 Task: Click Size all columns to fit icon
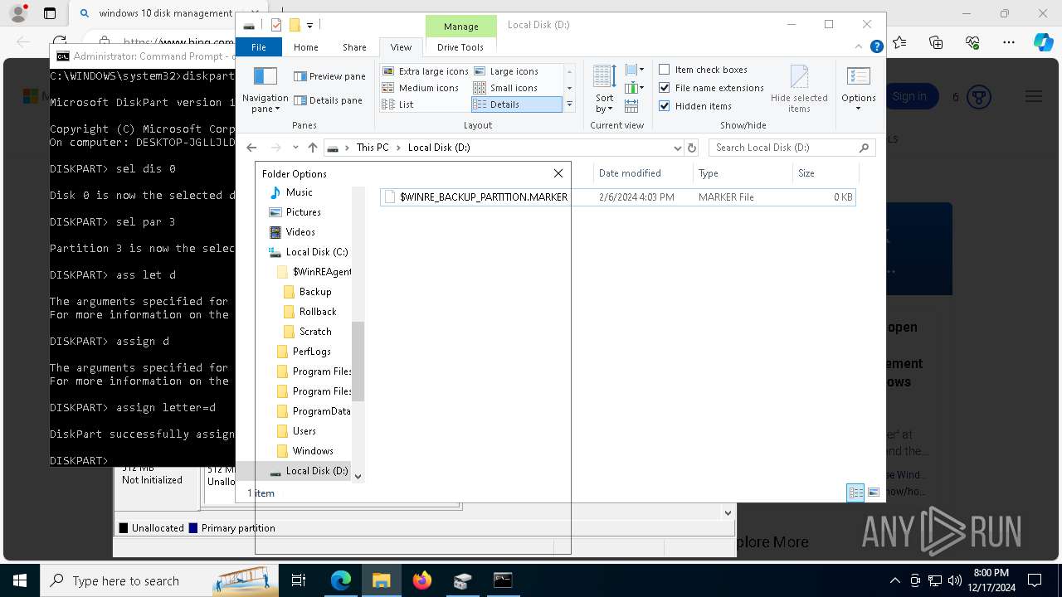coord(631,106)
